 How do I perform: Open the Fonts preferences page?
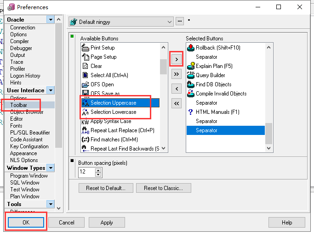pyautogui.click(x=16, y=126)
